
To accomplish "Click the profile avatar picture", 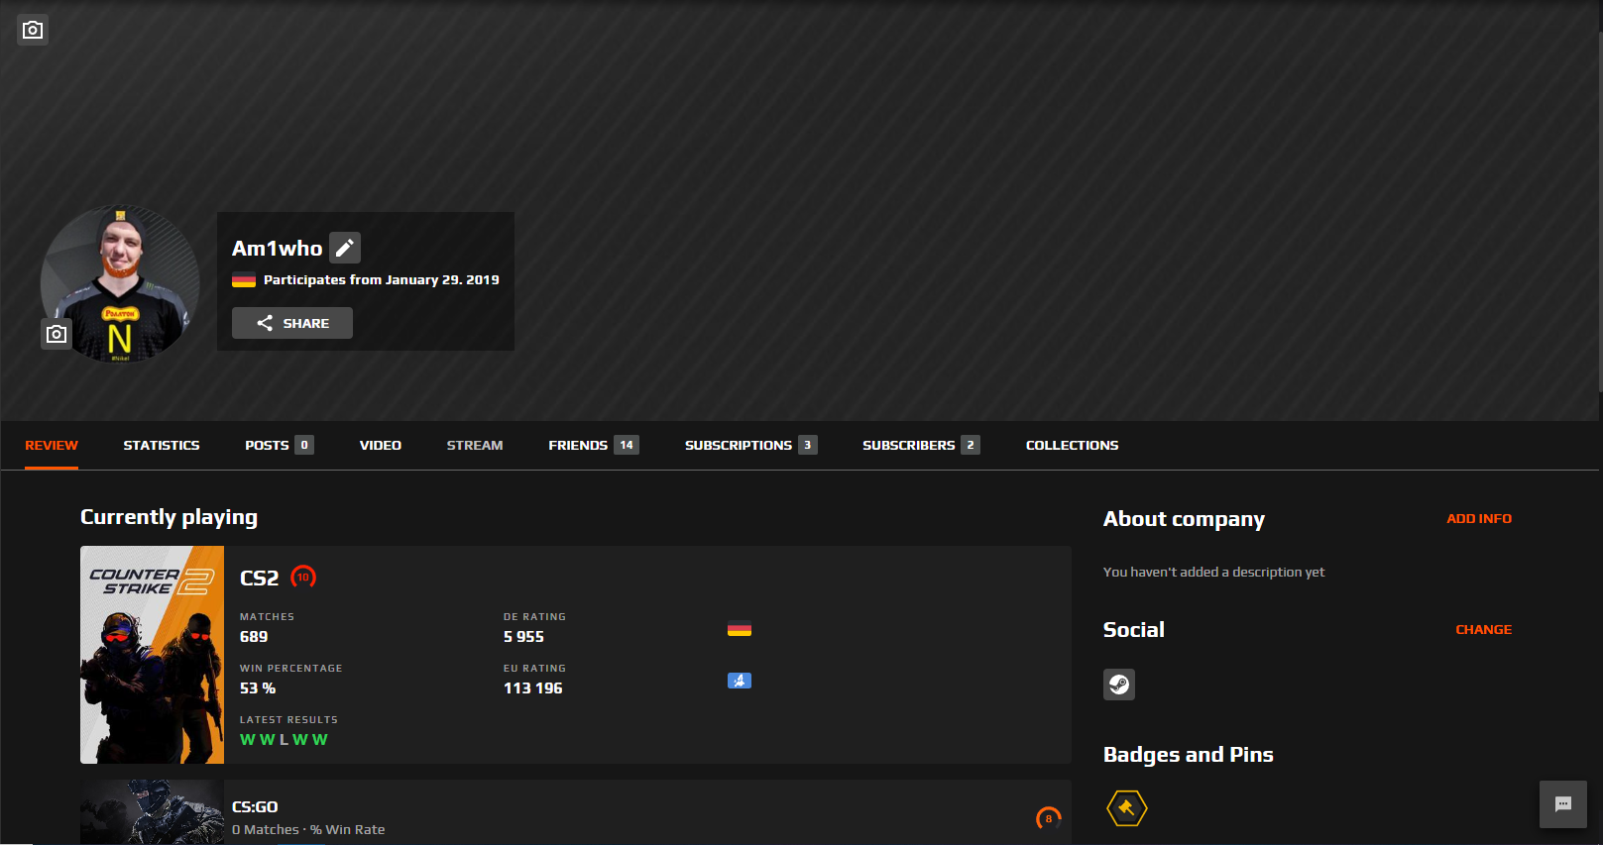I will pyautogui.click(x=120, y=283).
